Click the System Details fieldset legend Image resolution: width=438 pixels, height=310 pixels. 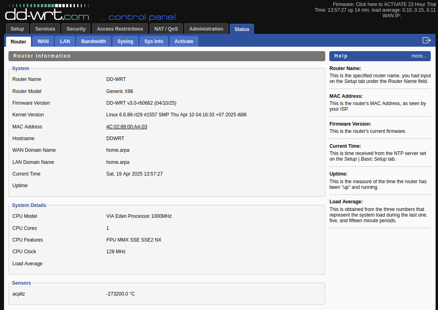point(29,205)
